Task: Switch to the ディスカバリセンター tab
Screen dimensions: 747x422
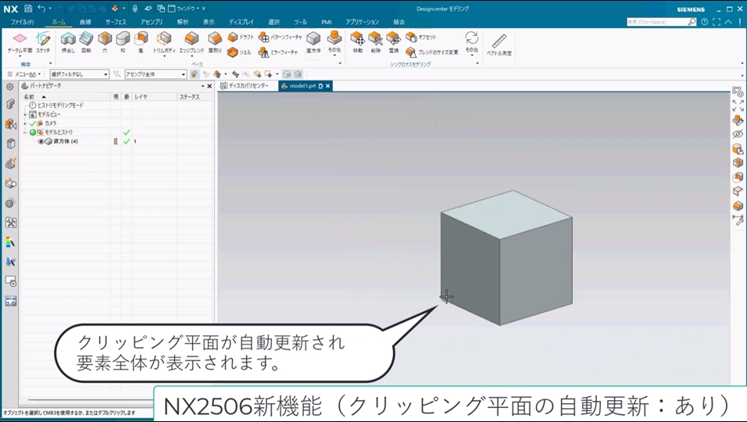Action: [x=247, y=86]
